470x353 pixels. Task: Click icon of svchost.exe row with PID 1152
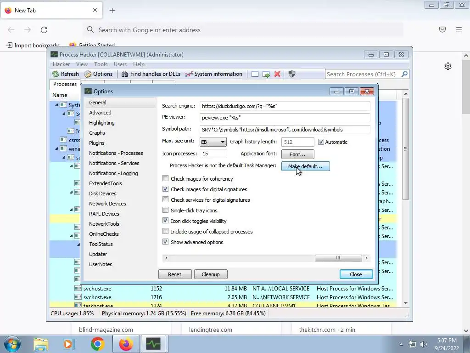coord(78,288)
